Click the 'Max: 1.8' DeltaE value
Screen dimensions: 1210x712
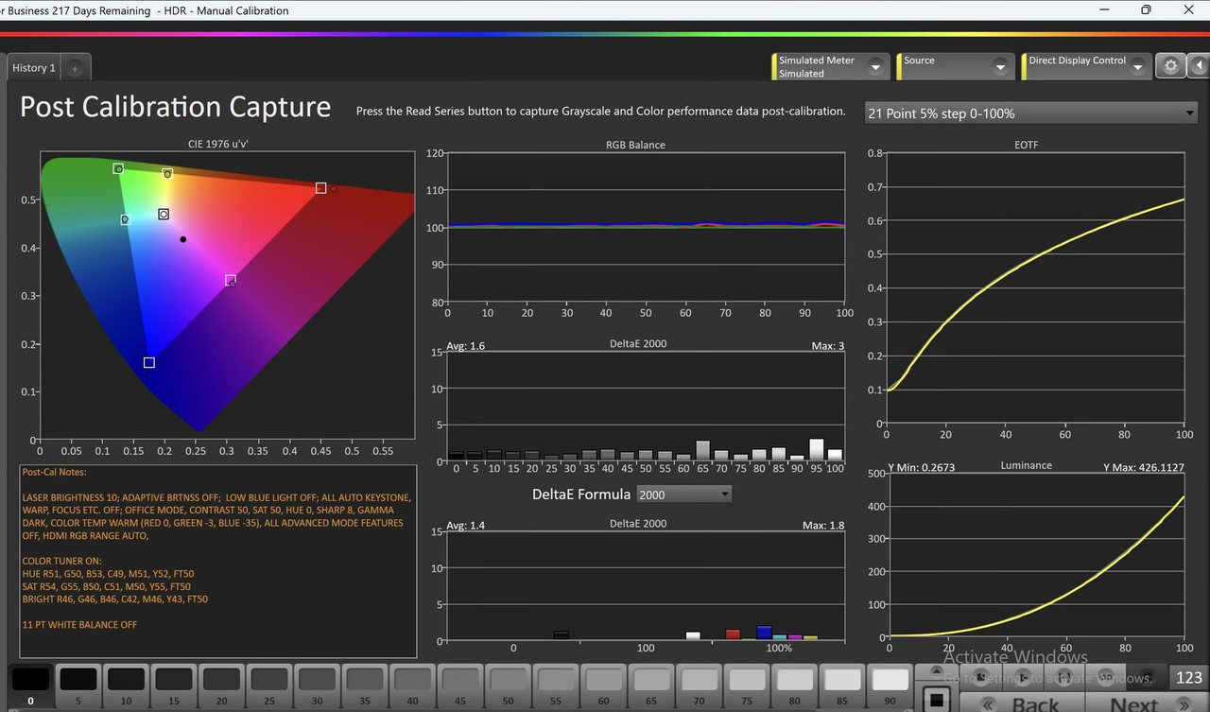click(823, 525)
